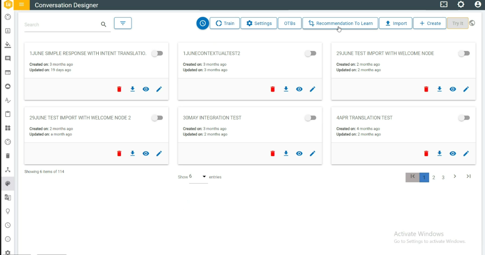Screen dimensions: 485x255
Task: Enable the 29JUNE TEST IMPORT WITH WELCOME NODE switch
Action: point(464,53)
